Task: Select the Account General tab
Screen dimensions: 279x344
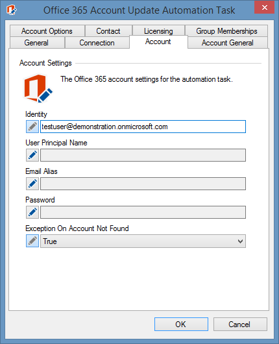Action: (228, 43)
